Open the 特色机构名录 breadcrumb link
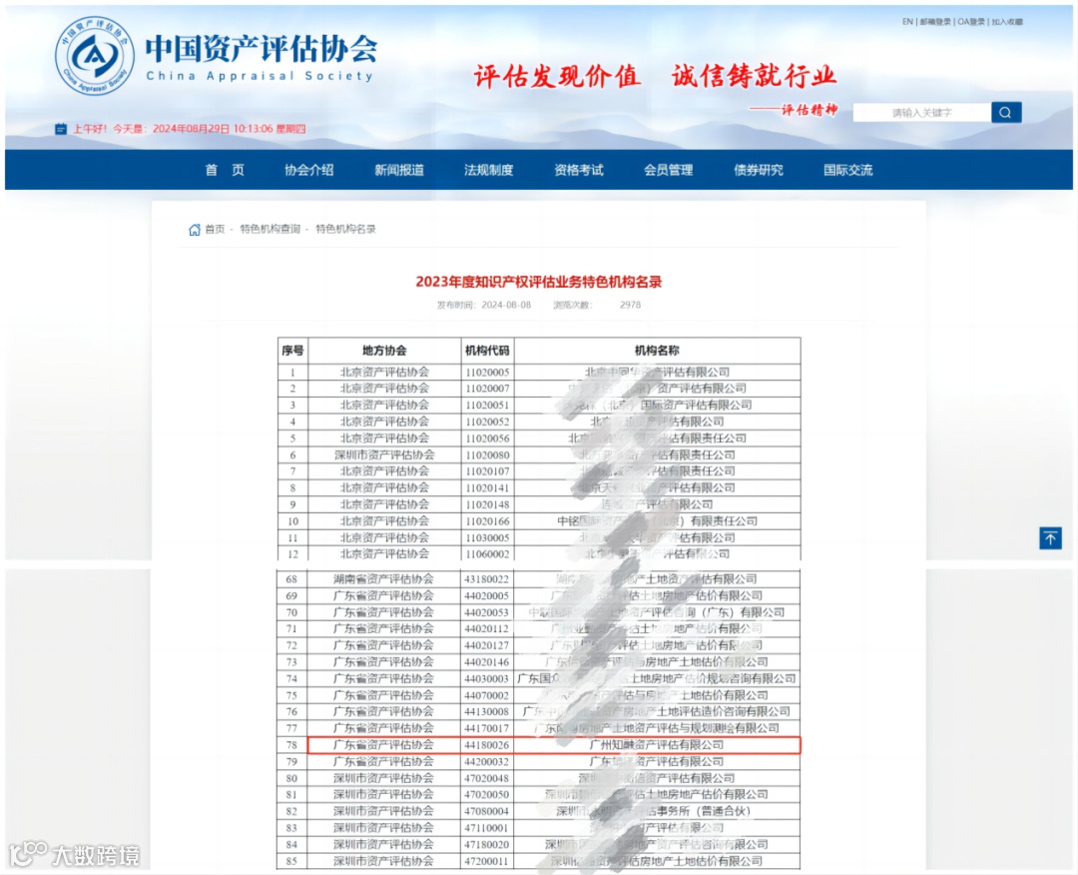This screenshot has width=1078, height=875. [x=345, y=229]
